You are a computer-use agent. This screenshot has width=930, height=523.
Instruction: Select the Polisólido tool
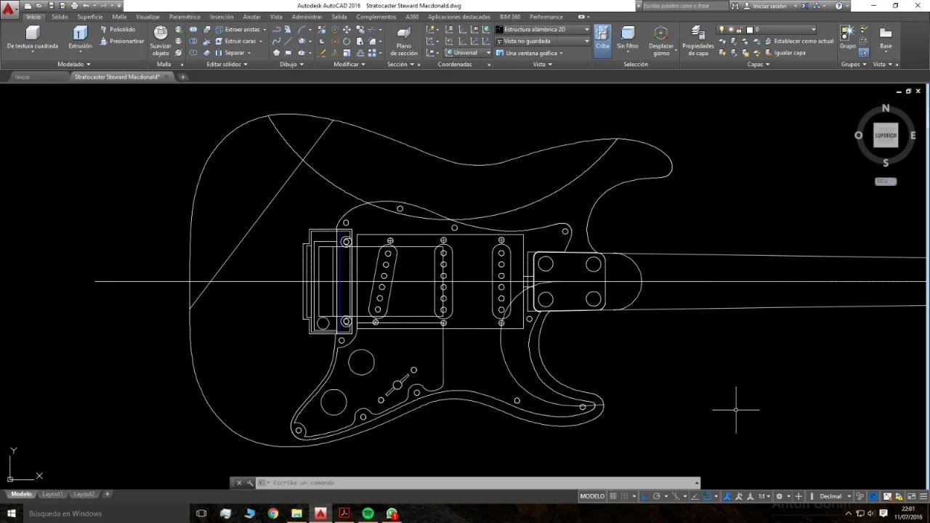(x=117, y=30)
